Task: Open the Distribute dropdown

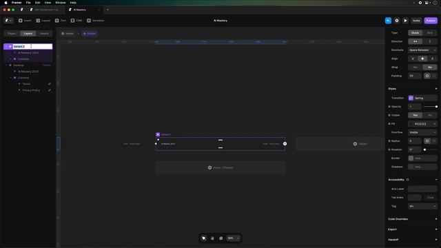Action: [x=422, y=50]
